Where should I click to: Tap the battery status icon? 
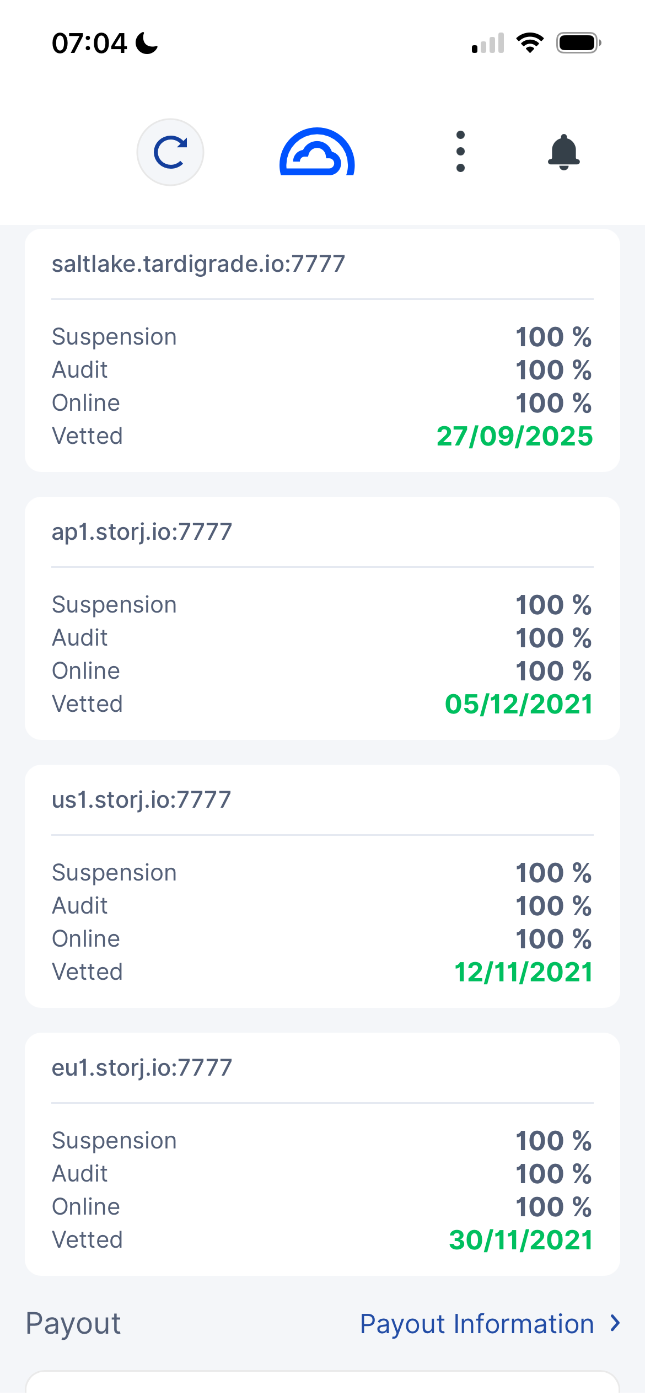pos(578,42)
